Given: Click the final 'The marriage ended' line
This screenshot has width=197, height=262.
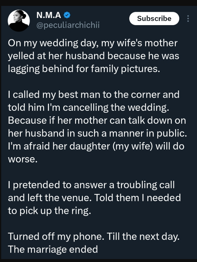Looking at the screenshot, I should click(x=53, y=249).
